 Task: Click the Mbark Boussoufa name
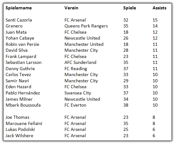[23, 105]
